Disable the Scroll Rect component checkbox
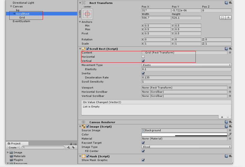 [87, 49]
